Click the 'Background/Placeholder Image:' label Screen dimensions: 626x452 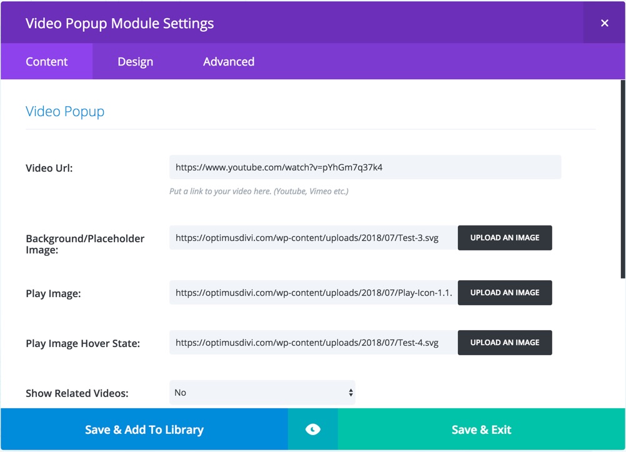click(85, 244)
